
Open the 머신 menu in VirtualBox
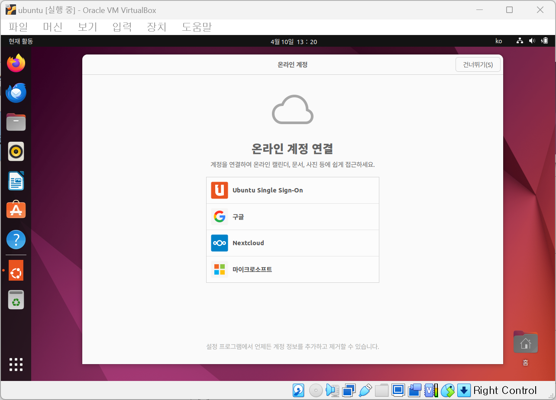[53, 27]
